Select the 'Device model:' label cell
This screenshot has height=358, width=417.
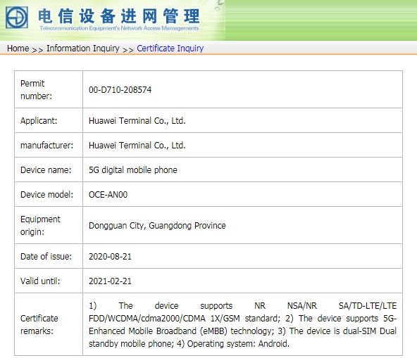[49, 195]
